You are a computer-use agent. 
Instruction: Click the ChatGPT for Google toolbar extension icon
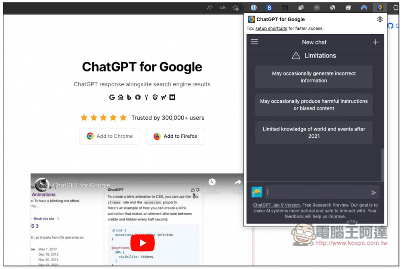click(x=380, y=8)
